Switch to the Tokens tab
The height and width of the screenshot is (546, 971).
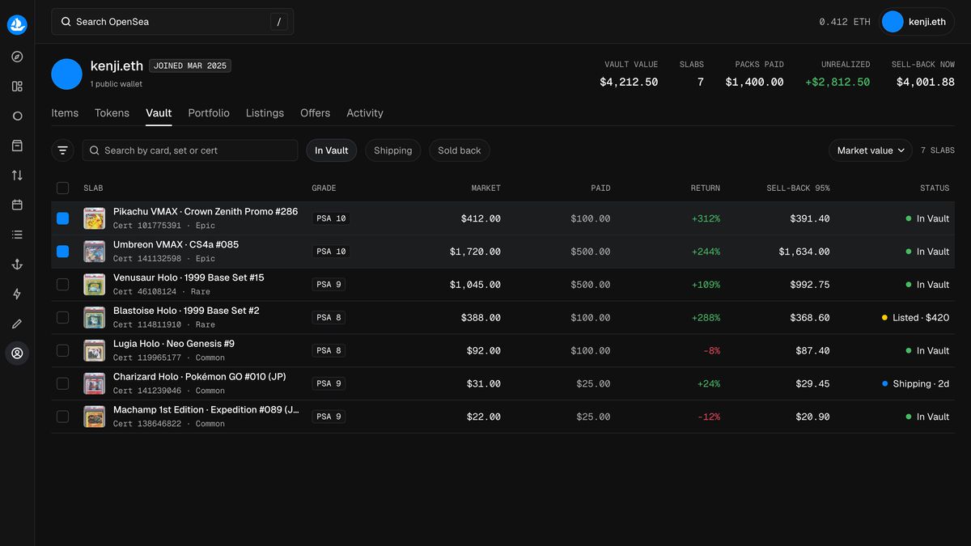tap(112, 113)
